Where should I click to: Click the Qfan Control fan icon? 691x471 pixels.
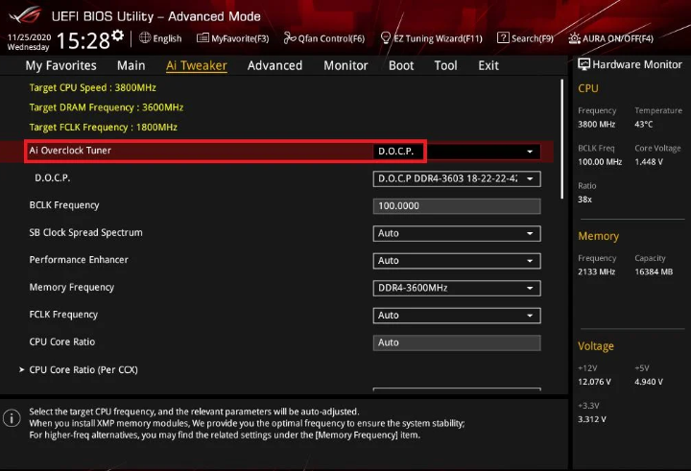289,38
